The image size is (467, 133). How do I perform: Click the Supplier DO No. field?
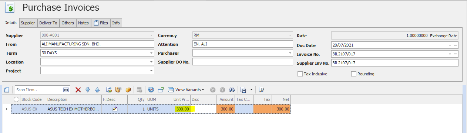tap(242, 62)
